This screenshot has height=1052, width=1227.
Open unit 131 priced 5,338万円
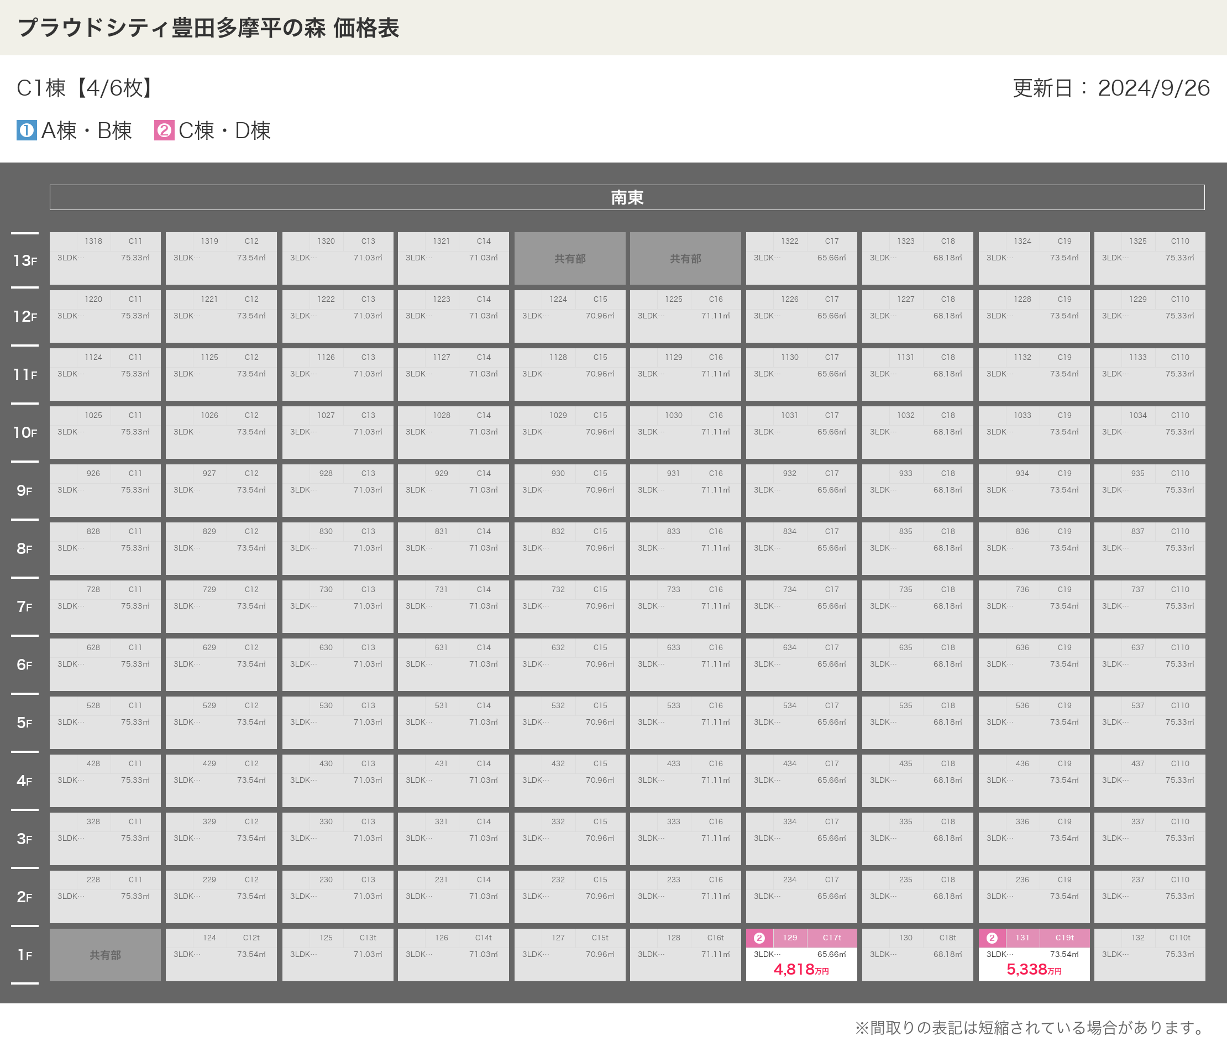click(1034, 955)
